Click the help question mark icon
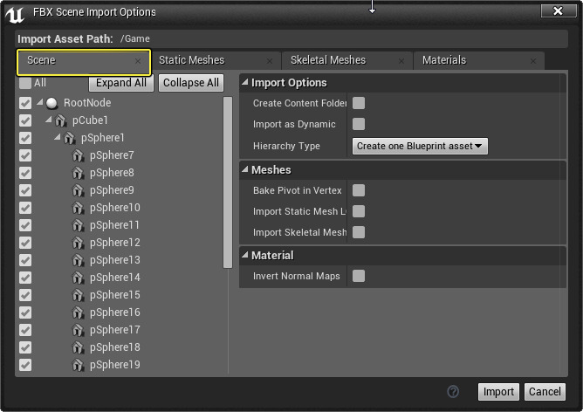The width and height of the screenshot is (583, 412). [453, 392]
